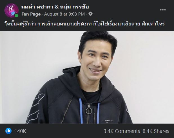Open the August 8 at 9:08 PM timestamp
The height and width of the screenshot is (138, 174).
pos(64,14)
